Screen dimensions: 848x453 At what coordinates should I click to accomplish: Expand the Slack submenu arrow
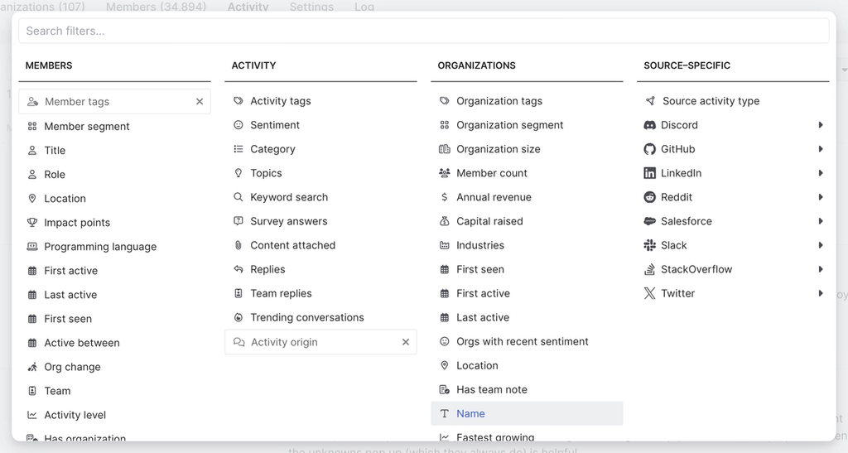point(821,245)
